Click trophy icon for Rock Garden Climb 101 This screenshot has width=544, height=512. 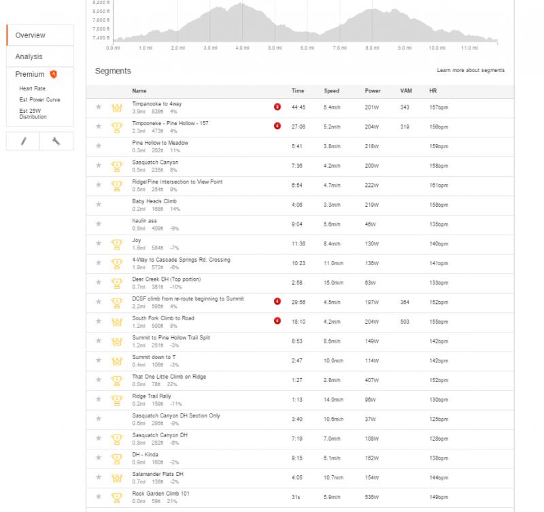click(x=117, y=498)
